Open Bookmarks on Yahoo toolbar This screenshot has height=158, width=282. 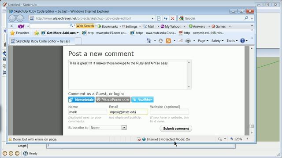[109, 26]
